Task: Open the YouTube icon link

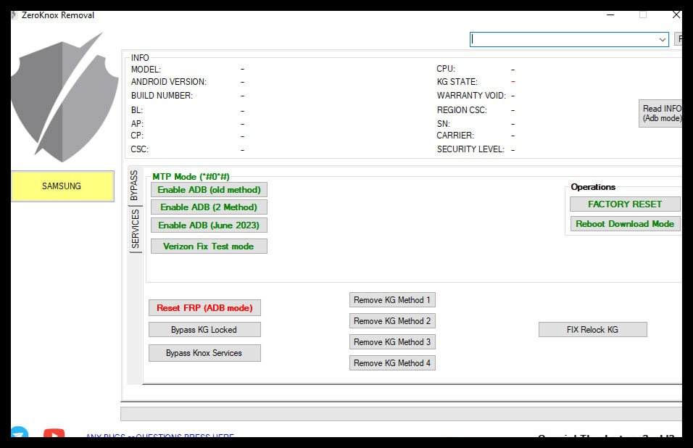Action: (x=54, y=433)
